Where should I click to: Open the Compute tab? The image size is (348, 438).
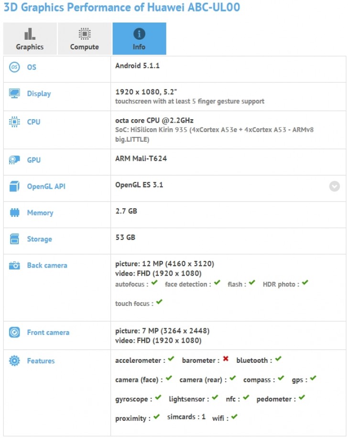[85, 39]
